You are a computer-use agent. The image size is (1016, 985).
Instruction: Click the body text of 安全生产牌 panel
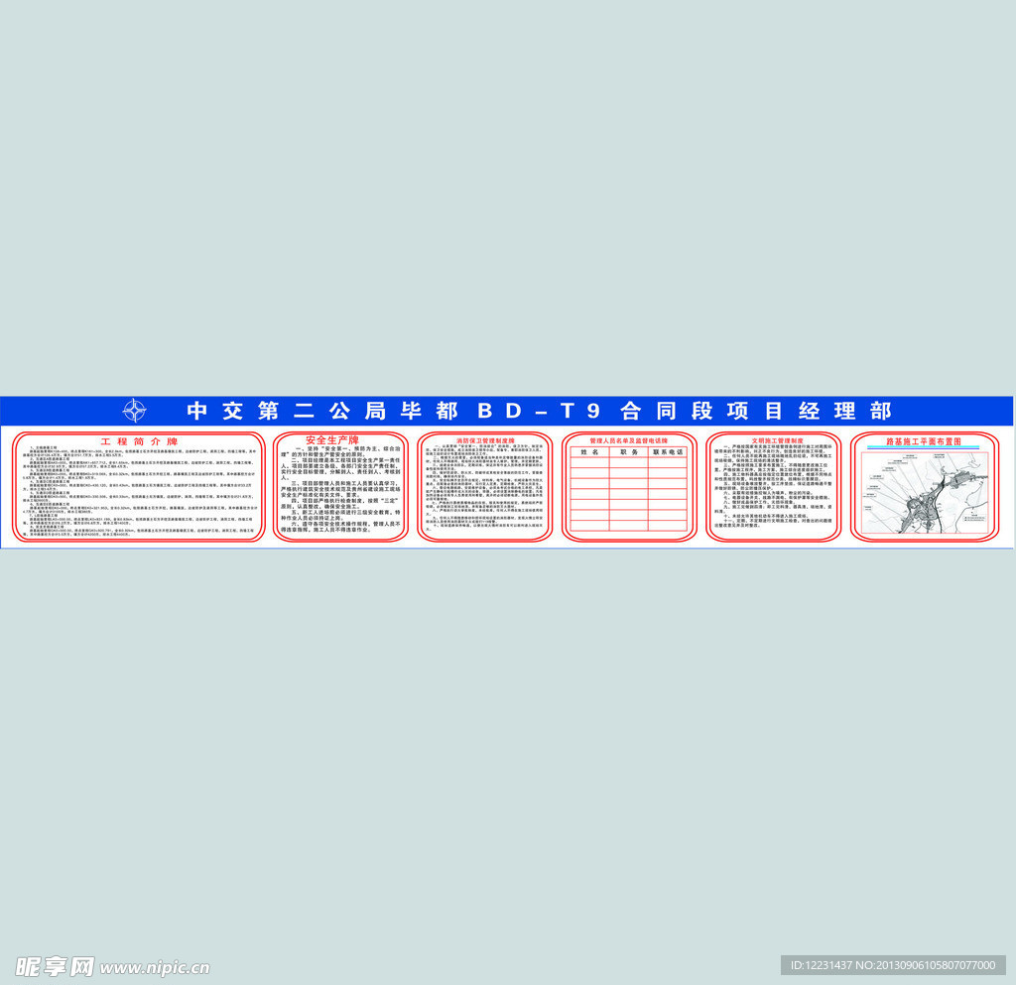(x=341, y=489)
